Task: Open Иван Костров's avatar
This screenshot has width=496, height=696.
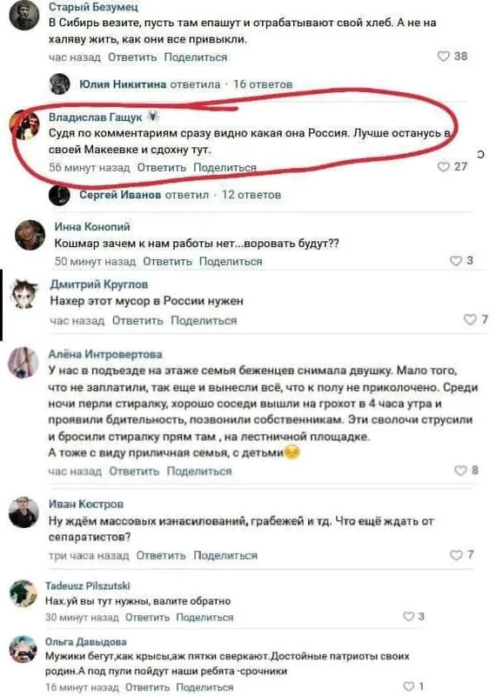Action: tap(23, 512)
